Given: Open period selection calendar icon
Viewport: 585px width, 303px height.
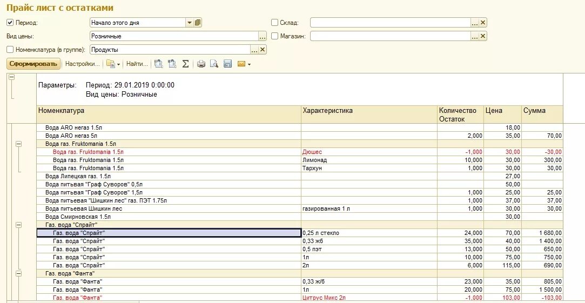Looking at the screenshot, I should tap(198, 22).
